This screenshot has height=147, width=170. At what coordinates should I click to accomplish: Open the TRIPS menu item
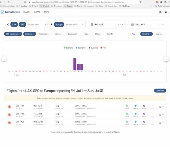click(46, 12)
